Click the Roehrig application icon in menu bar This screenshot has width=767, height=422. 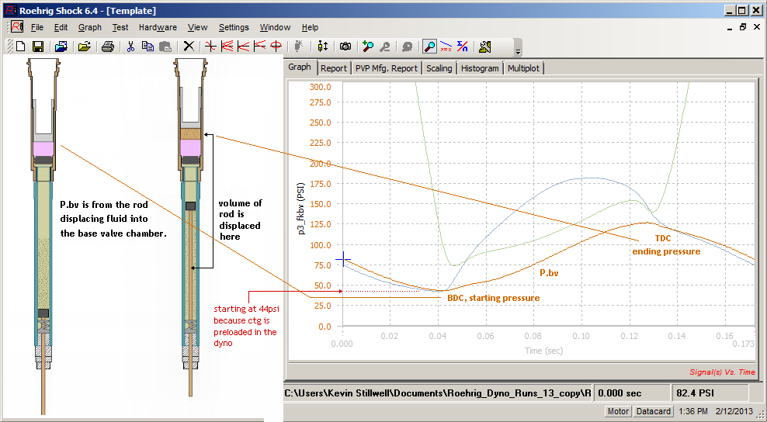pyautogui.click(x=16, y=27)
